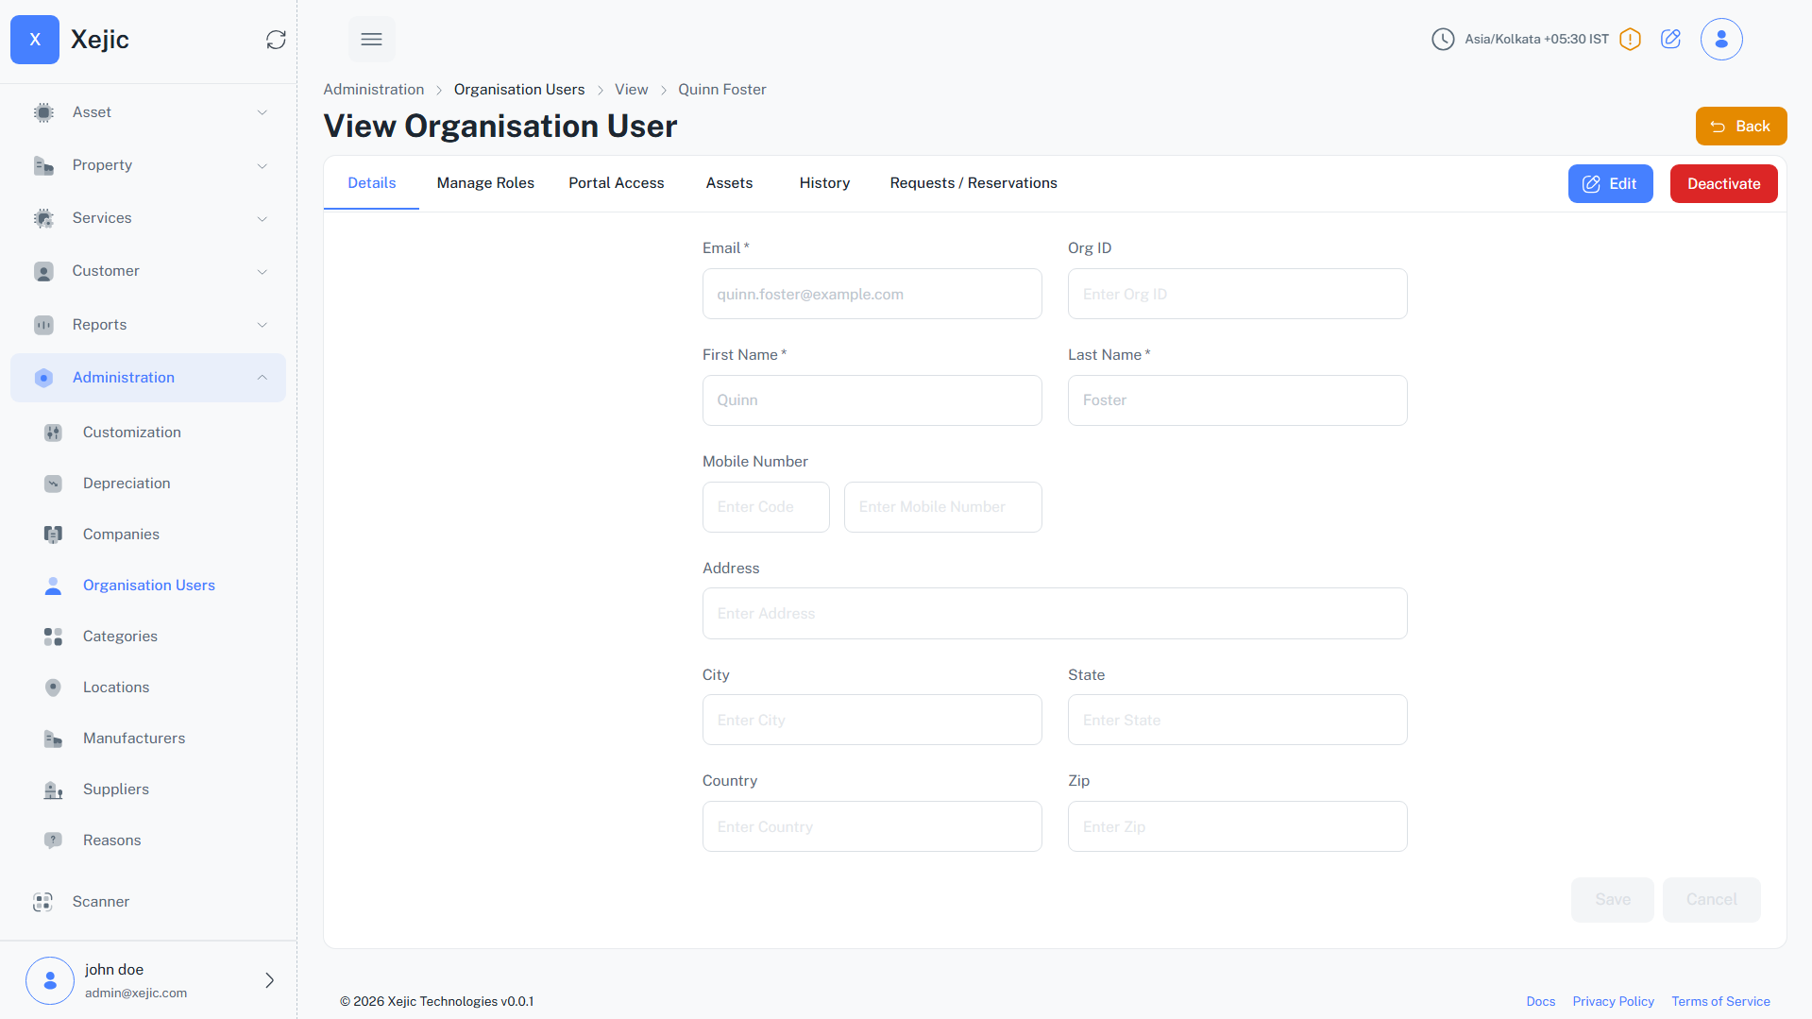Click the Property sidebar icon
Screen dimensions: 1812x1019
[x=43, y=165]
